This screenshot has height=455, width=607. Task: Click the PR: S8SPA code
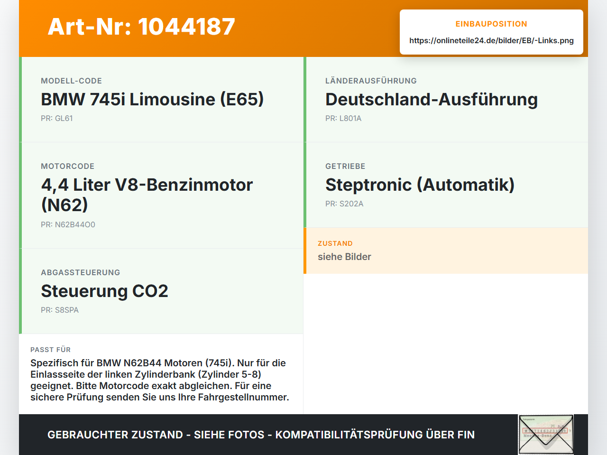pyautogui.click(x=60, y=310)
